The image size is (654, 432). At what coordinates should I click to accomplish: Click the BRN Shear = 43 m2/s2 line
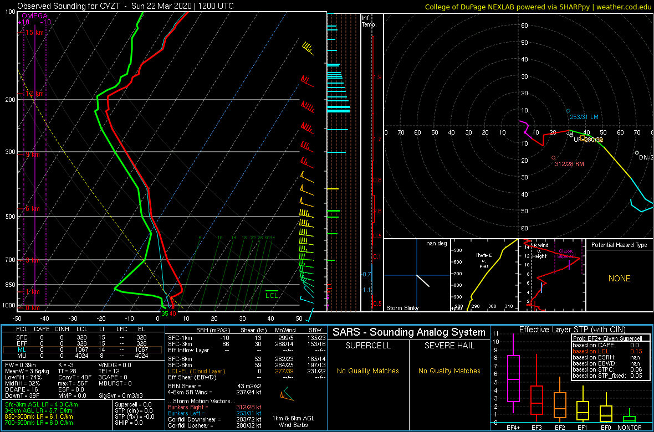pos(214,385)
